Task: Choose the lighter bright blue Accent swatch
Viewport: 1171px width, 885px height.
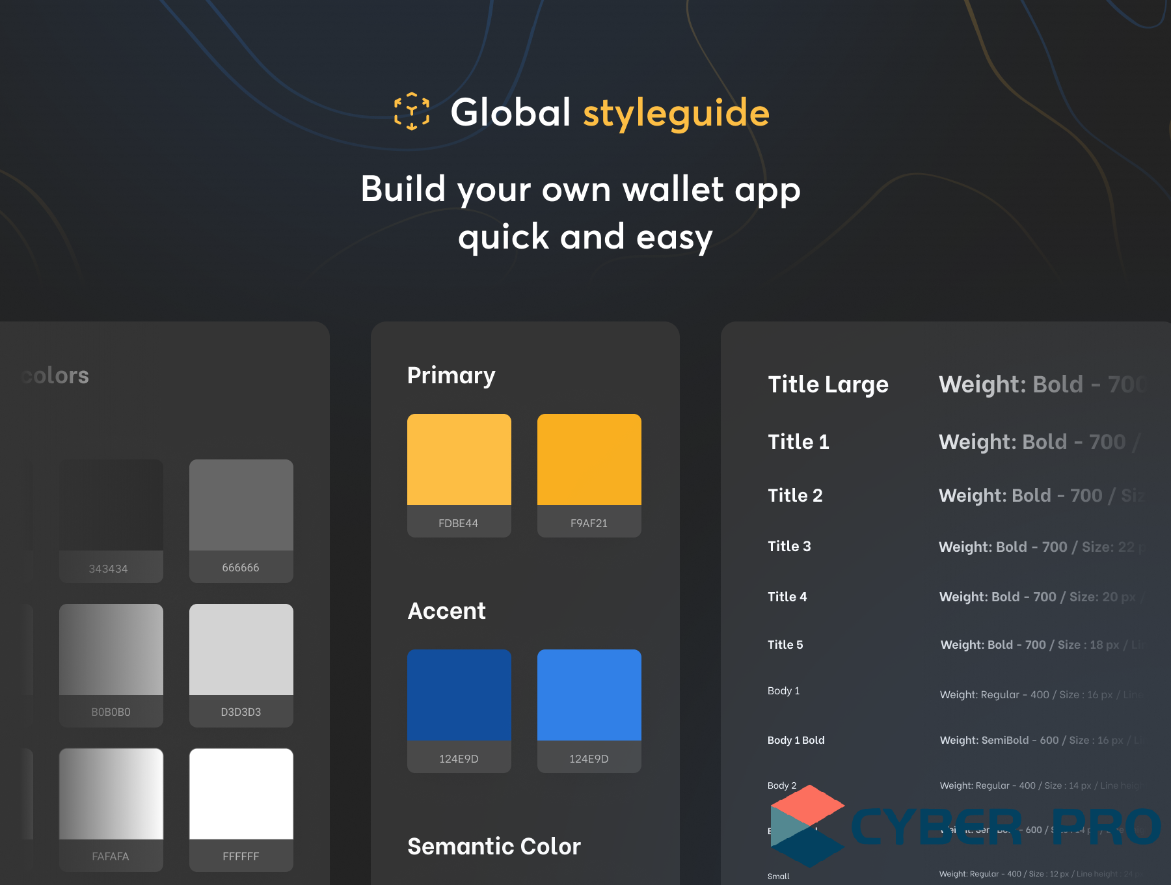Action: coord(589,695)
